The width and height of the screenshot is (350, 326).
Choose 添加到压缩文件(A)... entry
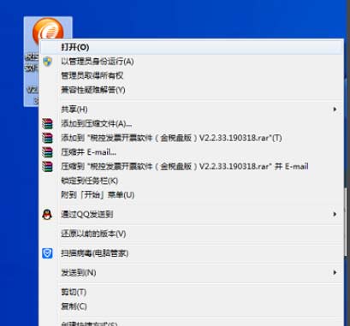pos(192,123)
